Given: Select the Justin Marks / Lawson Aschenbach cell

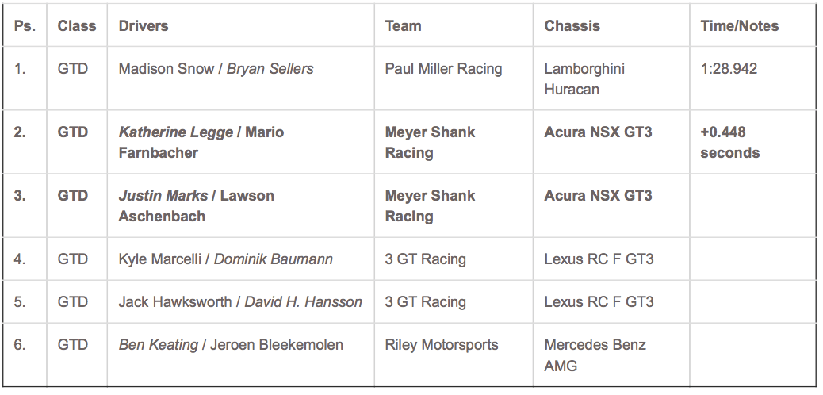Looking at the screenshot, I should click(x=197, y=205).
